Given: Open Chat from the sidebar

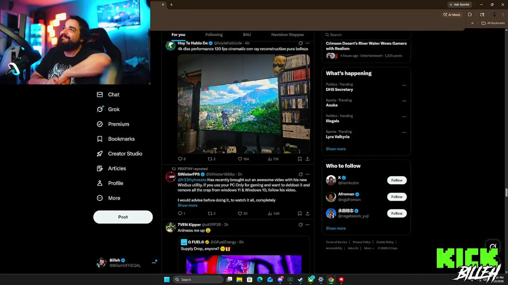Looking at the screenshot, I should click(108, 95).
